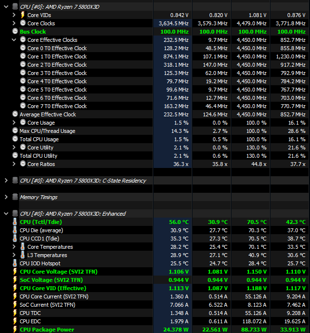Click the chip icon of Memory Timings

point(15,197)
